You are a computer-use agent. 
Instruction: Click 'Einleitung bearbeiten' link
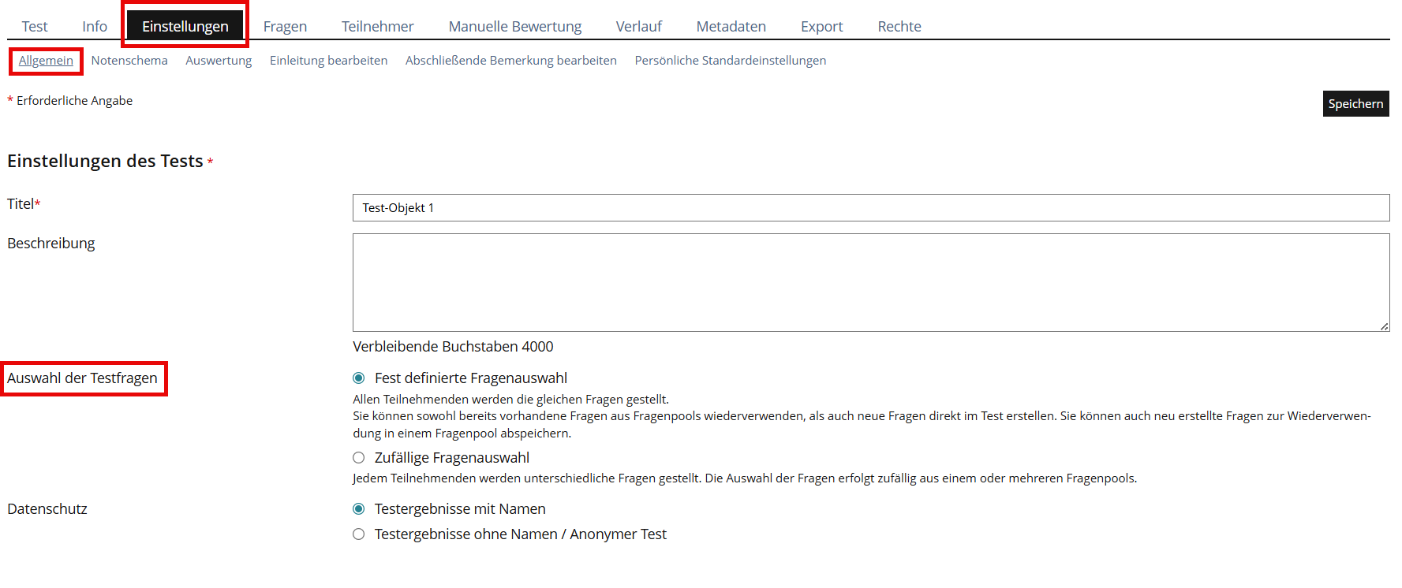click(x=328, y=61)
